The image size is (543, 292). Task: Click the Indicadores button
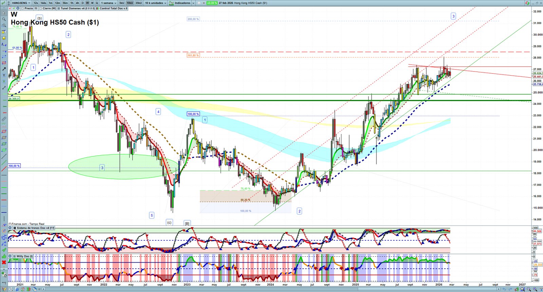[180, 3]
